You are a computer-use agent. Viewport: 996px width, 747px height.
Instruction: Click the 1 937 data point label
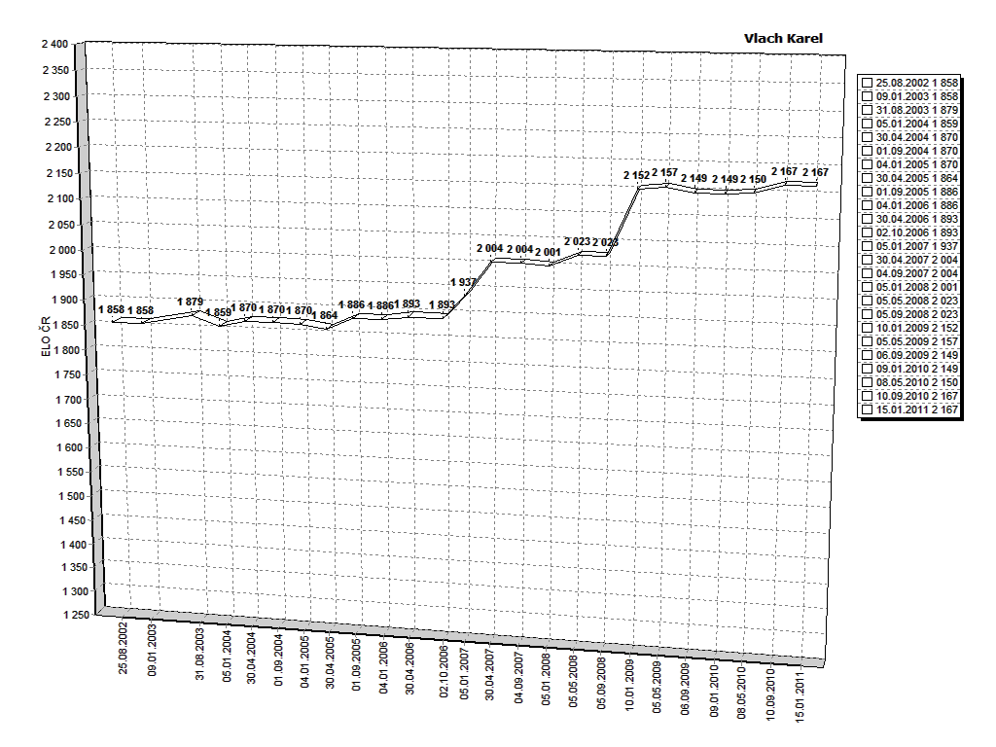464,283
